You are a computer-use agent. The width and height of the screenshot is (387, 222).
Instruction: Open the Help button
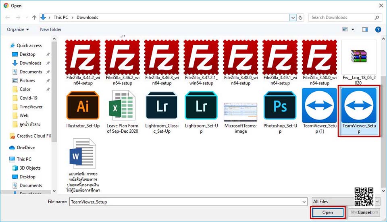pos(378,29)
